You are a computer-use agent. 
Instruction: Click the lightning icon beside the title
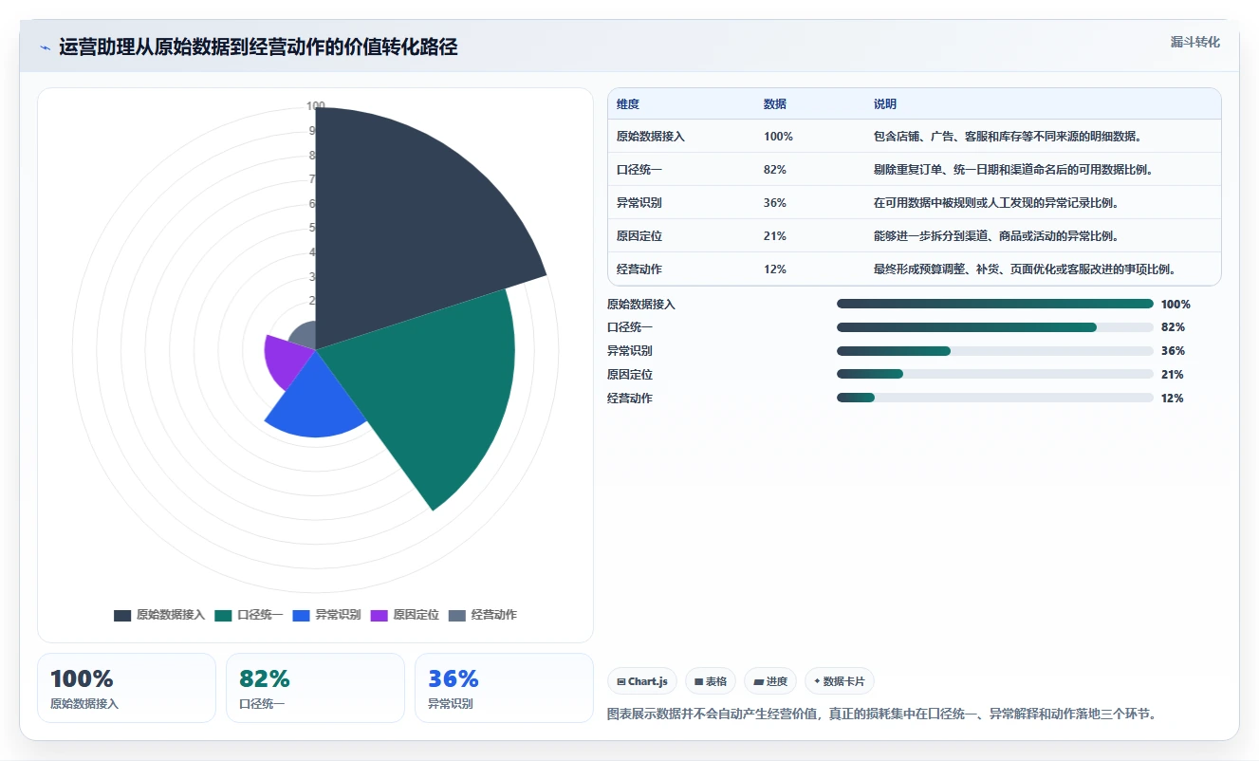pos(45,47)
